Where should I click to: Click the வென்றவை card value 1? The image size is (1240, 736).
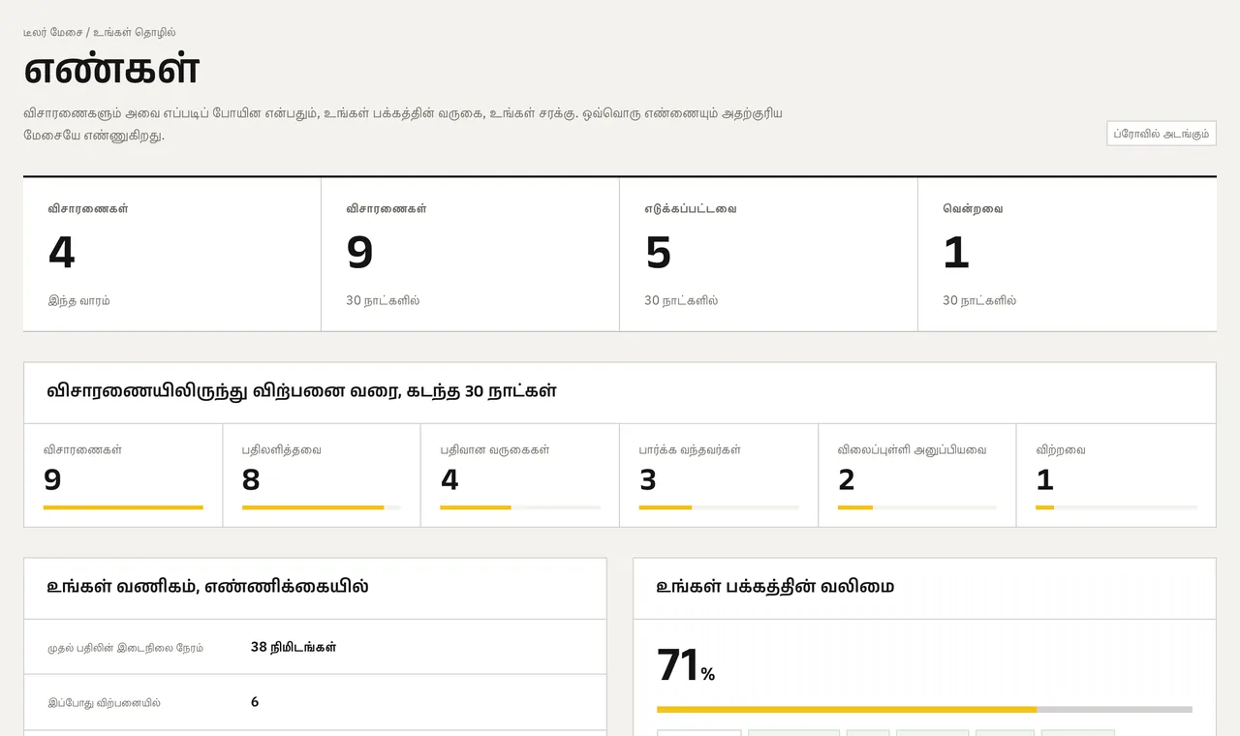click(956, 253)
